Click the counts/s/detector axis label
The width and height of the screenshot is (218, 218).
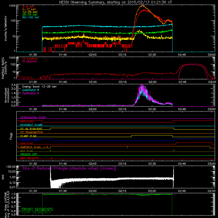(6, 28)
